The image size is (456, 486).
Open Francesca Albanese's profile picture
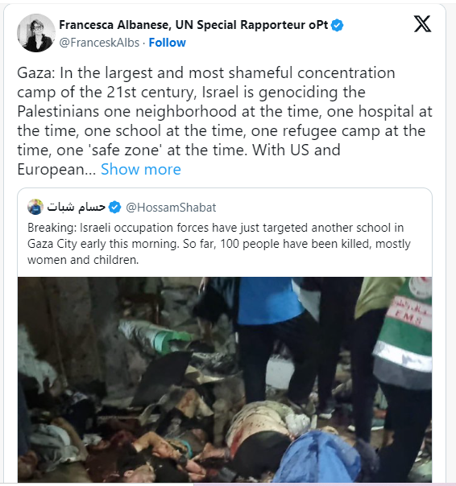click(x=36, y=33)
